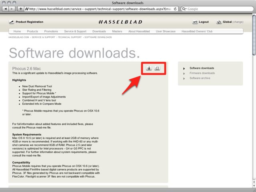Click the Compatibility heading
This screenshot has width=256, height=192.
pyautogui.click(x=21, y=162)
